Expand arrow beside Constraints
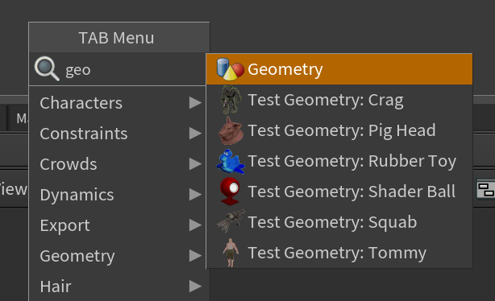 point(195,134)
